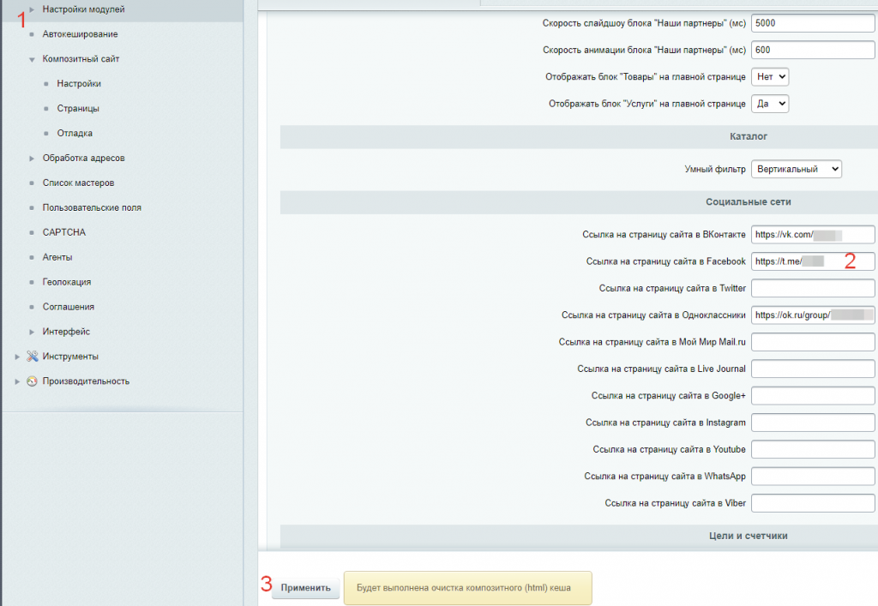This screenshot has width=878, height=606.
Task: Click the Twitter link field
Action: (813, 288)
